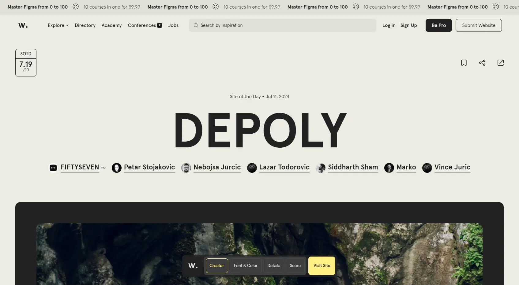Open FIFTYSEVEN creator profile link

[80, 167]
